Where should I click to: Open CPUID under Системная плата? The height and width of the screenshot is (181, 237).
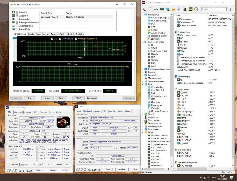(154, 48)
